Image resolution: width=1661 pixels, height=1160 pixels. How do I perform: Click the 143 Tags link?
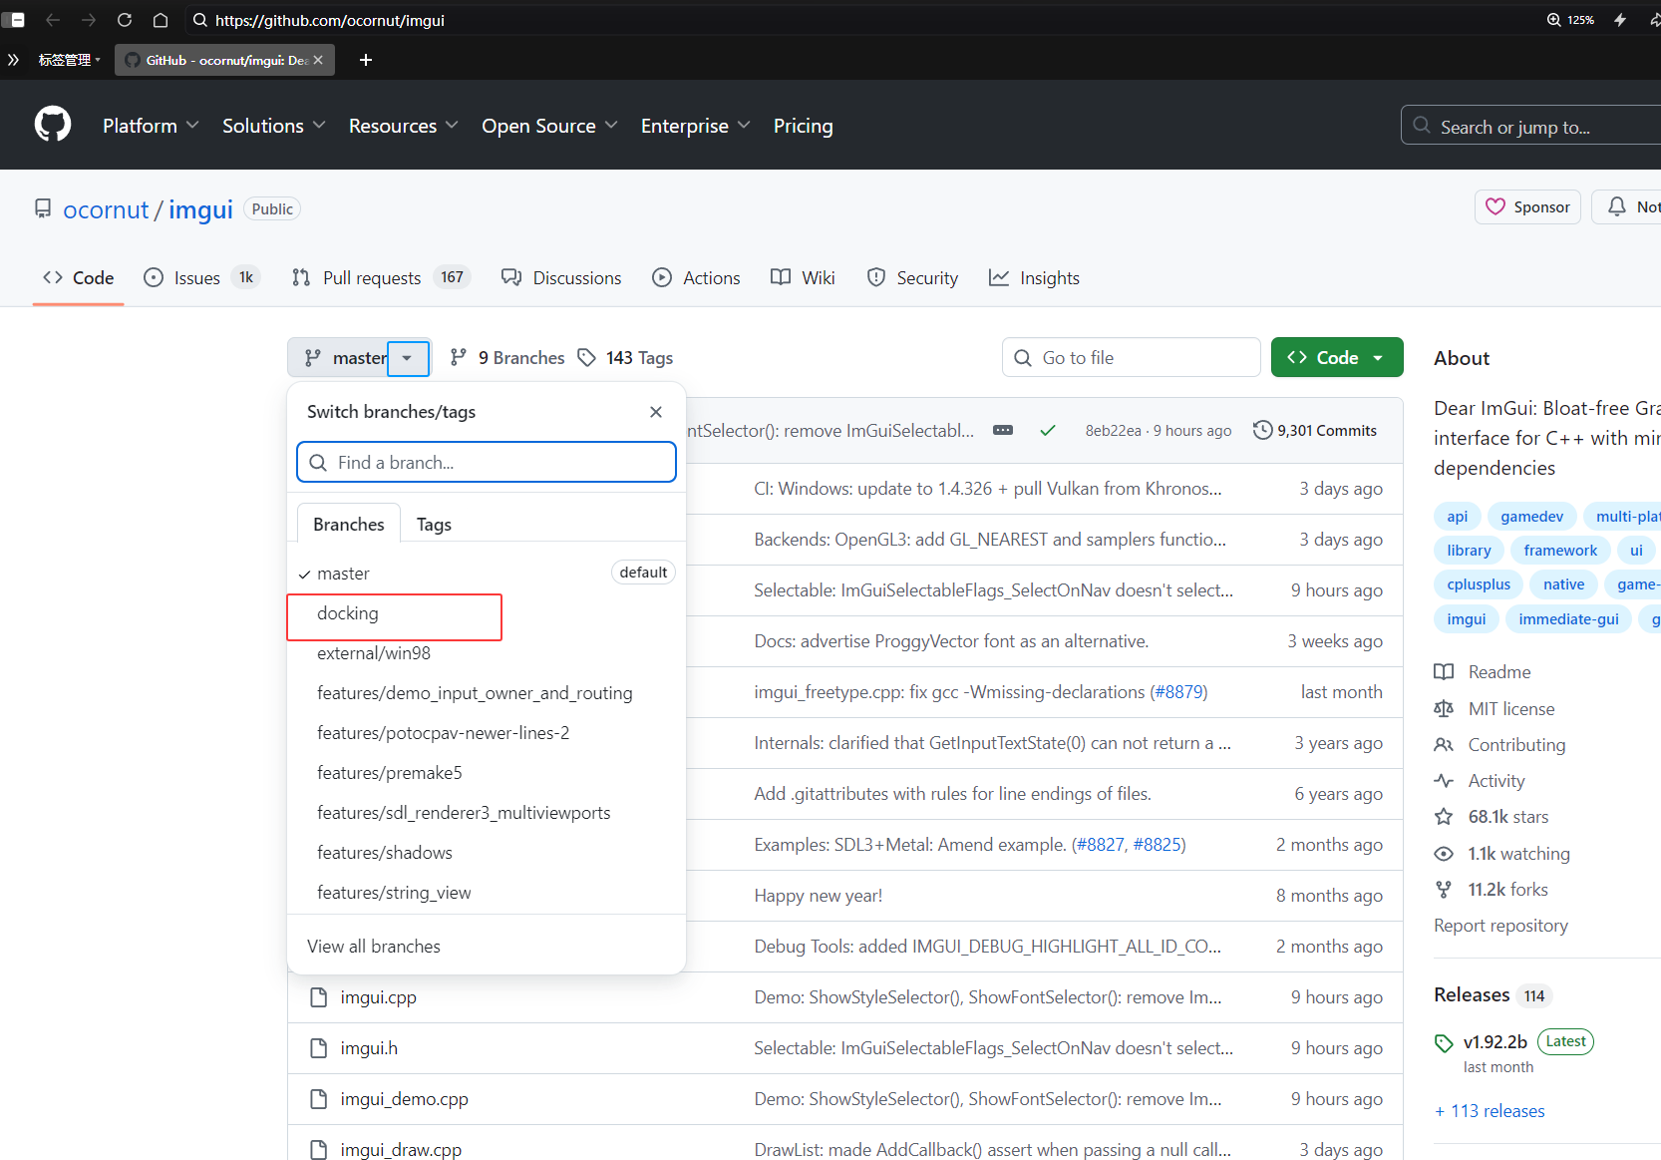(x=625, y=357)
